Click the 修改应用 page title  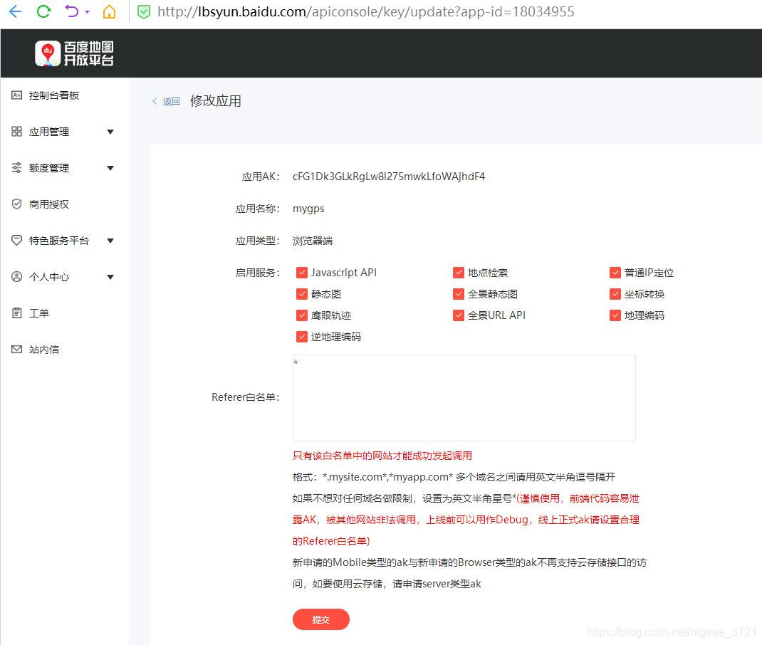pyautogui.click(x=216, y=101)
